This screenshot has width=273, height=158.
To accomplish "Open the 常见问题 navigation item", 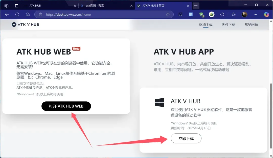I will 251,25.
